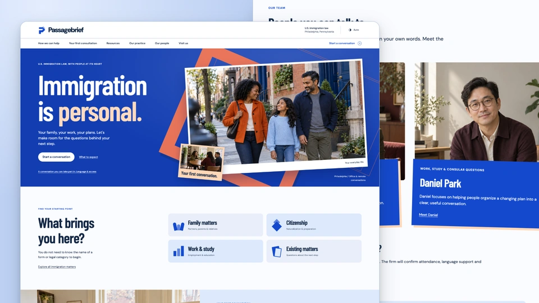539x303 pixels.
Task: Click the Passagebrief wordmark text
Action: pyautogui.click(x=66, y=30)
